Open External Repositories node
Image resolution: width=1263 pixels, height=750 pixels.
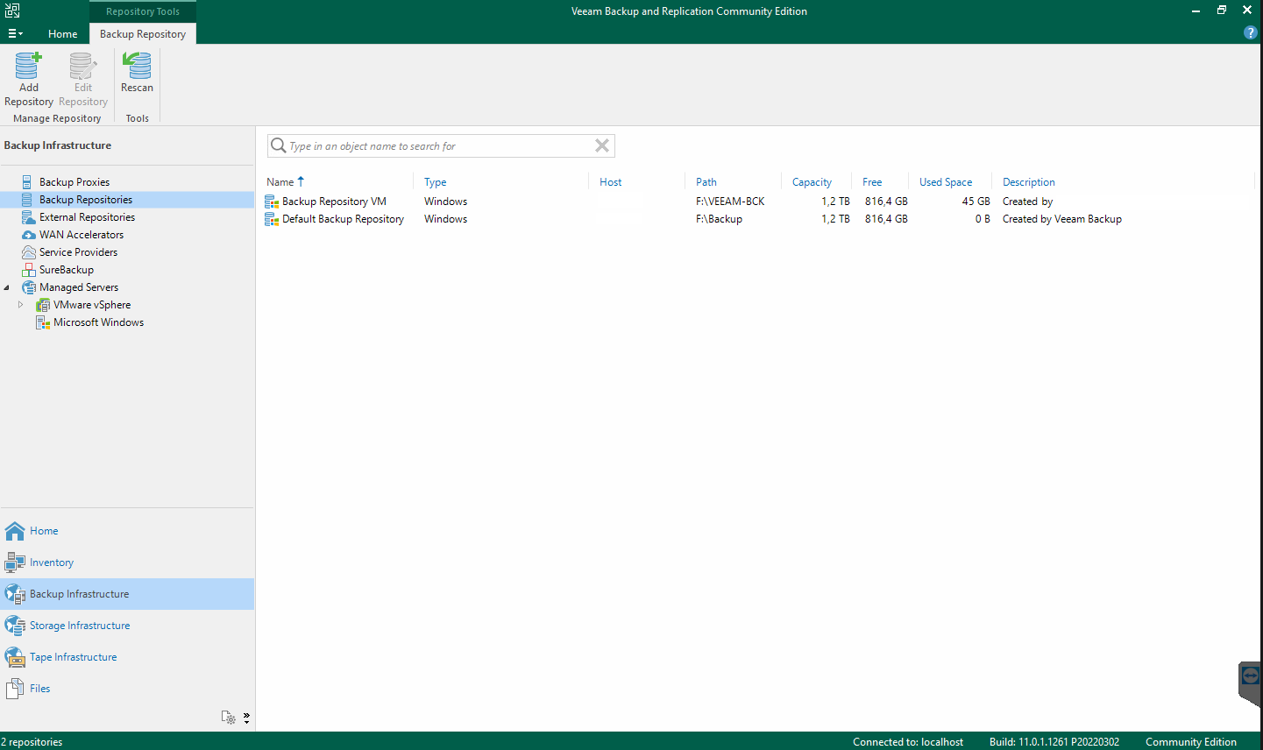(x=87, y=217)
